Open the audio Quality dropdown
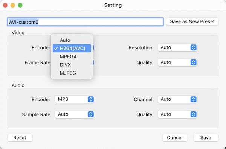The image size is (226, 149). (177, 114)
